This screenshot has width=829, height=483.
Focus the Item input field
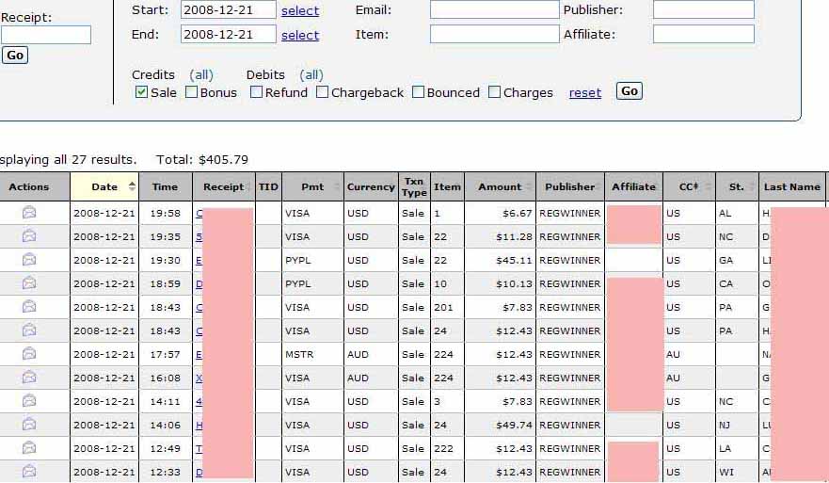click(494, 35)
